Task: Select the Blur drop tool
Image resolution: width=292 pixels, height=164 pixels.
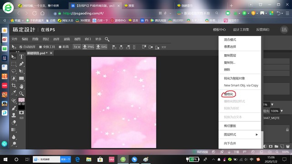Action: pyautogui.click(x=14, y=137)
